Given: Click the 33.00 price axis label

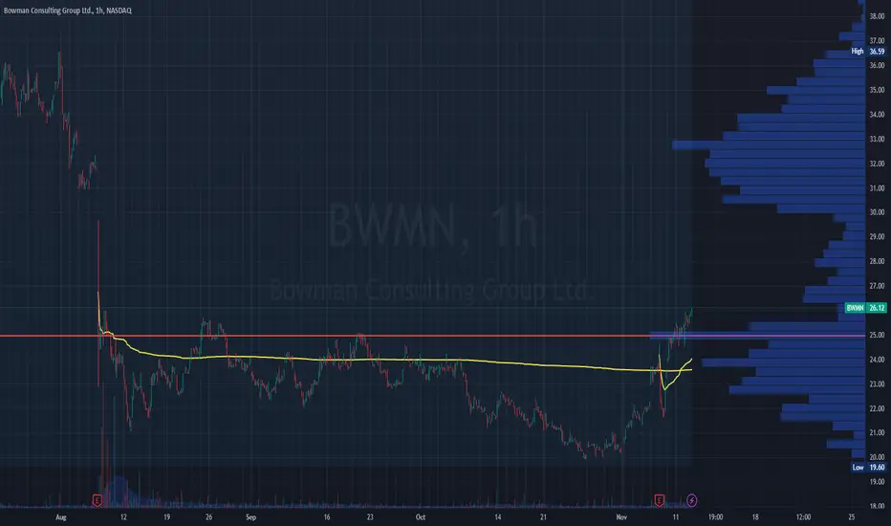Looking at the screenshot, I should coord(877,139).
